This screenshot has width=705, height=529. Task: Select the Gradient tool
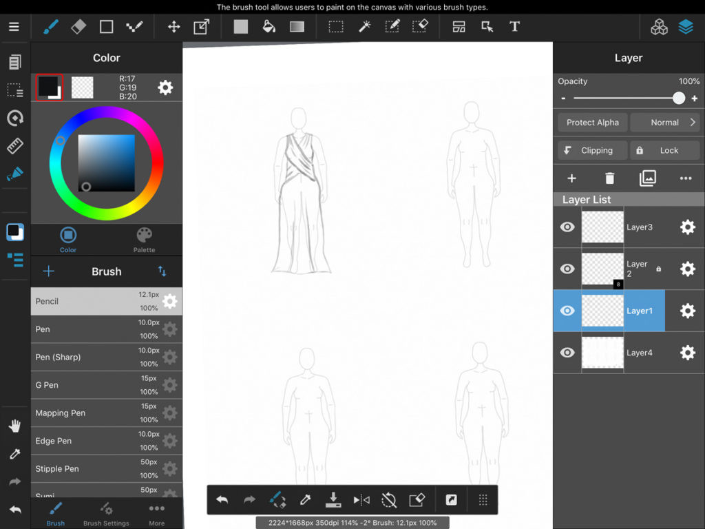[297, 27]
